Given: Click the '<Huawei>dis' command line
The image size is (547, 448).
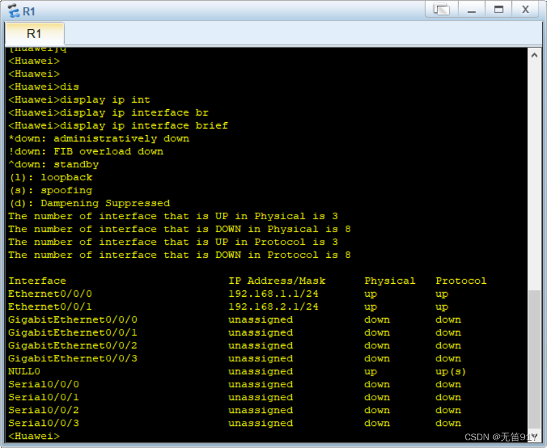Looking at the screenshot, I should tap(43, 87).
